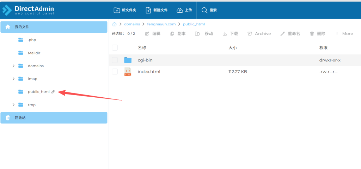Check the index.html file checkbox

(x=115, y=72)
